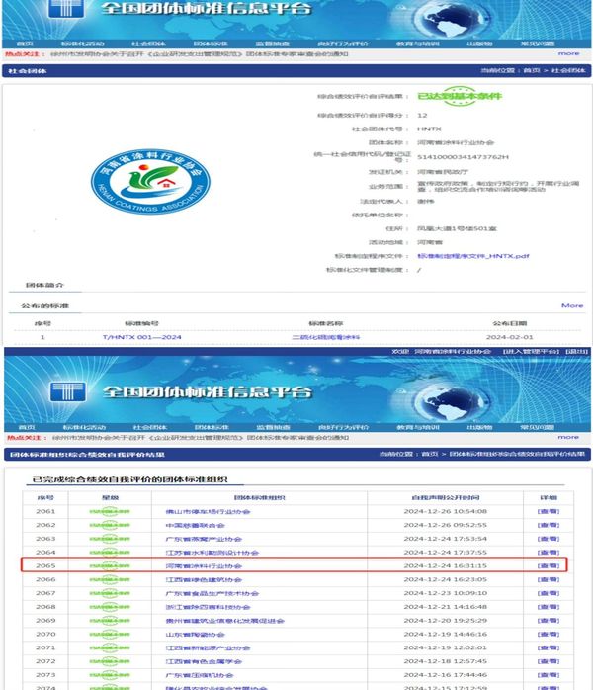Screen dimensions: 593x690
Task: Open 监督抽查 in the 社会团体 page navigation bar
Action: point(273,43)
